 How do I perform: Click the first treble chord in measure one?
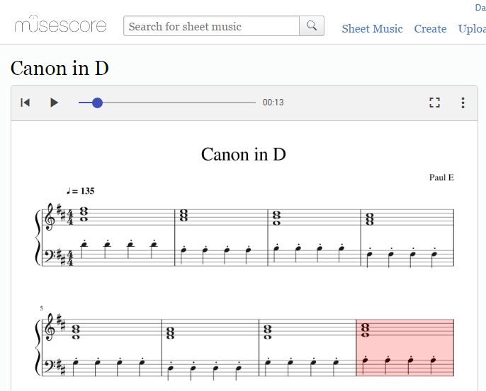[x=84, y=214]
